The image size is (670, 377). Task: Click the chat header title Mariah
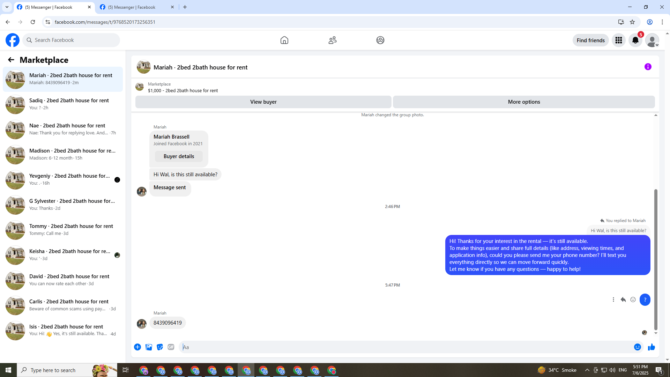click(x=200, y=67)
